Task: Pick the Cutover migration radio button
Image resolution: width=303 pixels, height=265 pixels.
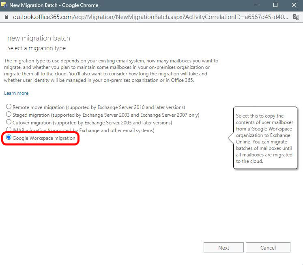Action: (x=9, y=122)
